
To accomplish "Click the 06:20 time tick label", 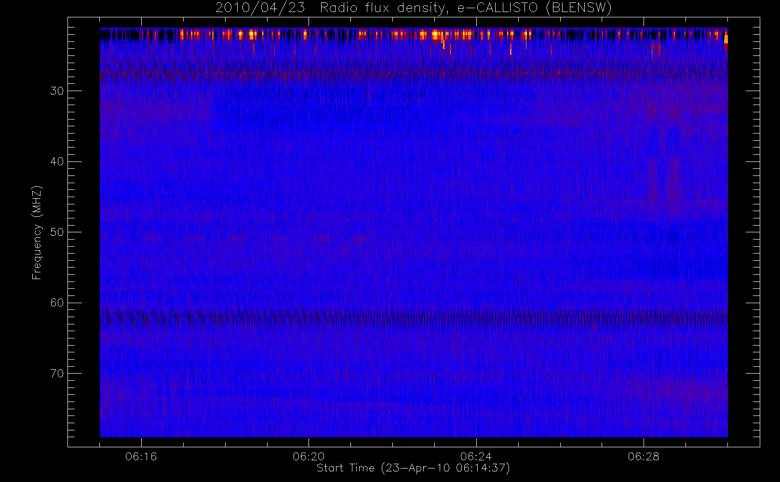I will point(309,456).
